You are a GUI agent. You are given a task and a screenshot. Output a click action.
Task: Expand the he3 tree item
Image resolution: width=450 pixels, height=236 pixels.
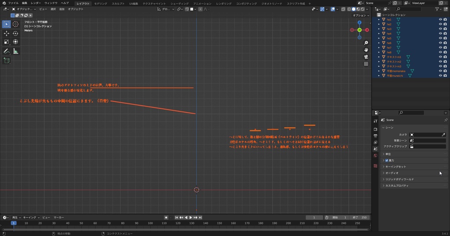click(379, 29)
